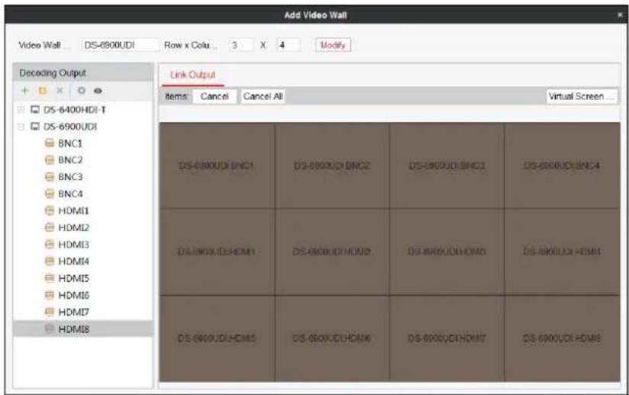This screenshot has height=395, width=629.
Task: Click the monitor icon beside DS-6900UDI
Action: tap(35, 127)
